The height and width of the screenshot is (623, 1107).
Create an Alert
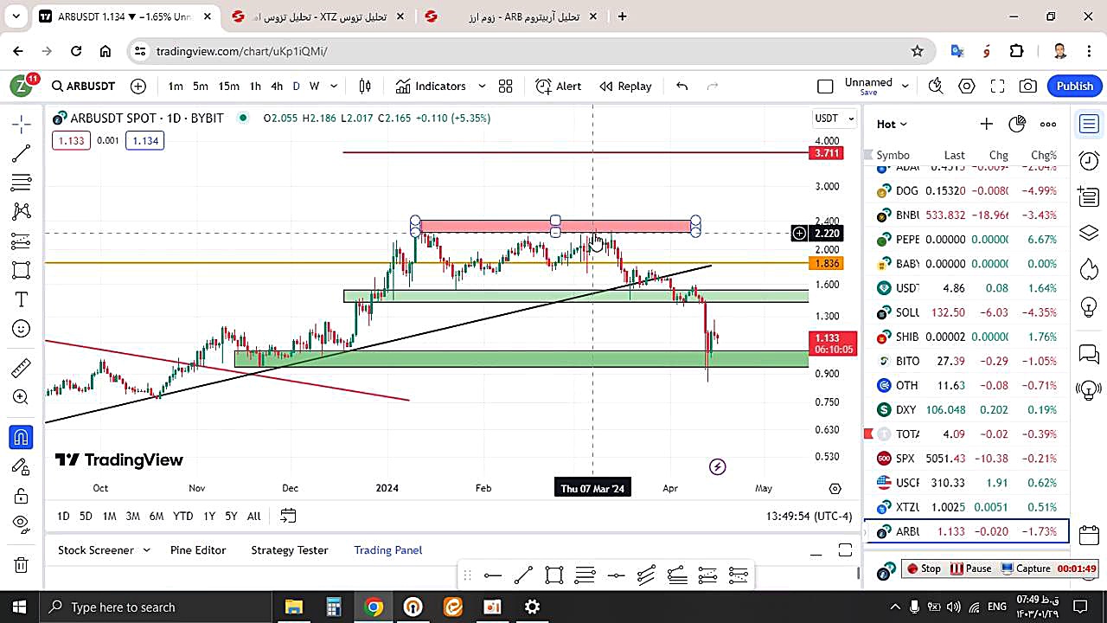point(559,86)
